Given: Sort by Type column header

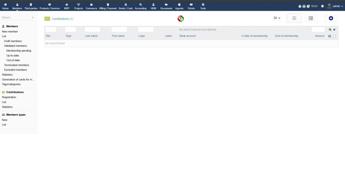Looking at the screenshot, I should 68,36.
